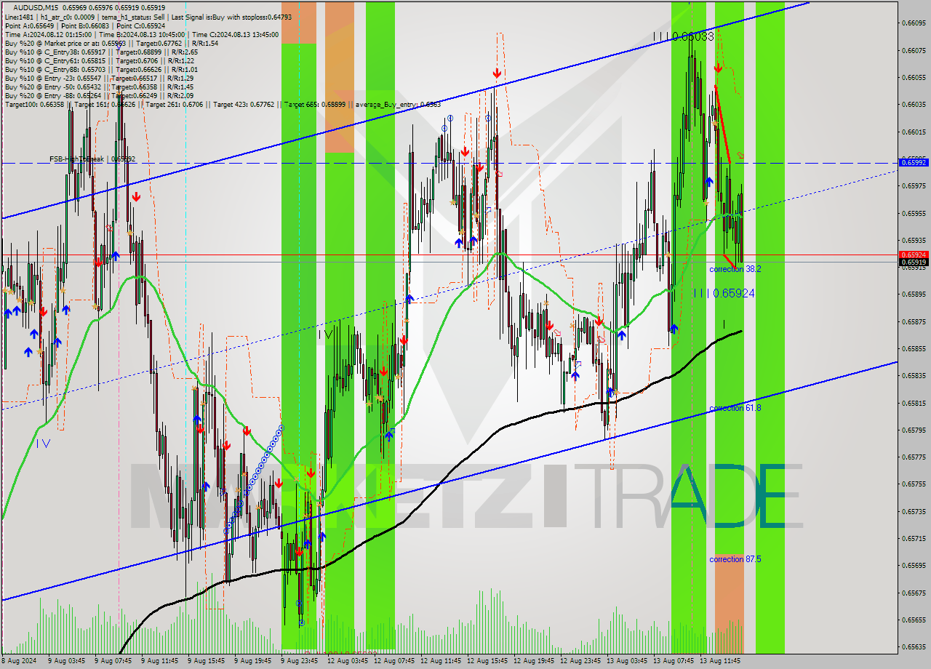The image size is (931, 669).
Task: Click the 0.65635 price axis label
Action: click(914, 646)
